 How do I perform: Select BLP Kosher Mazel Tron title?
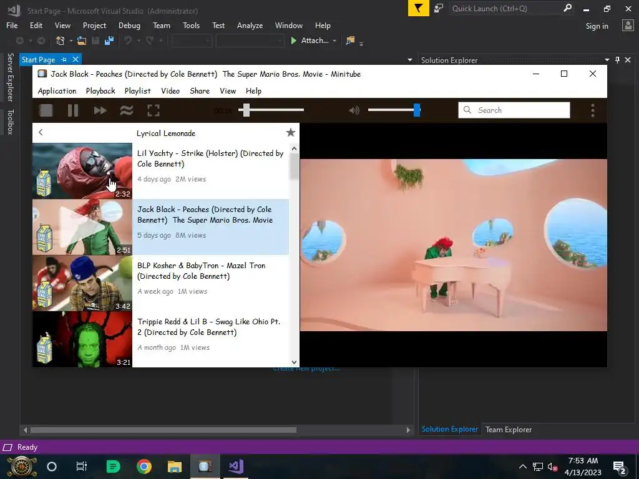pyautogui.click(x=202, y=271)
